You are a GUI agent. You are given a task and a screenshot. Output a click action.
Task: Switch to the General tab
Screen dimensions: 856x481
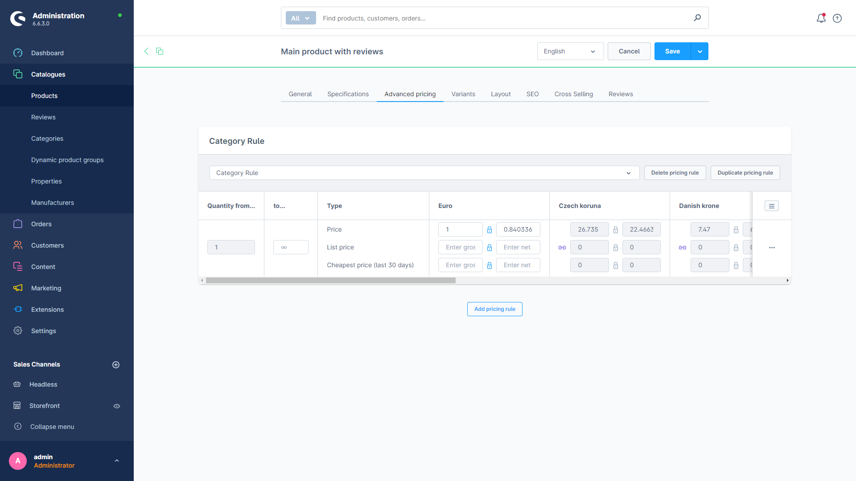(300, 94)
